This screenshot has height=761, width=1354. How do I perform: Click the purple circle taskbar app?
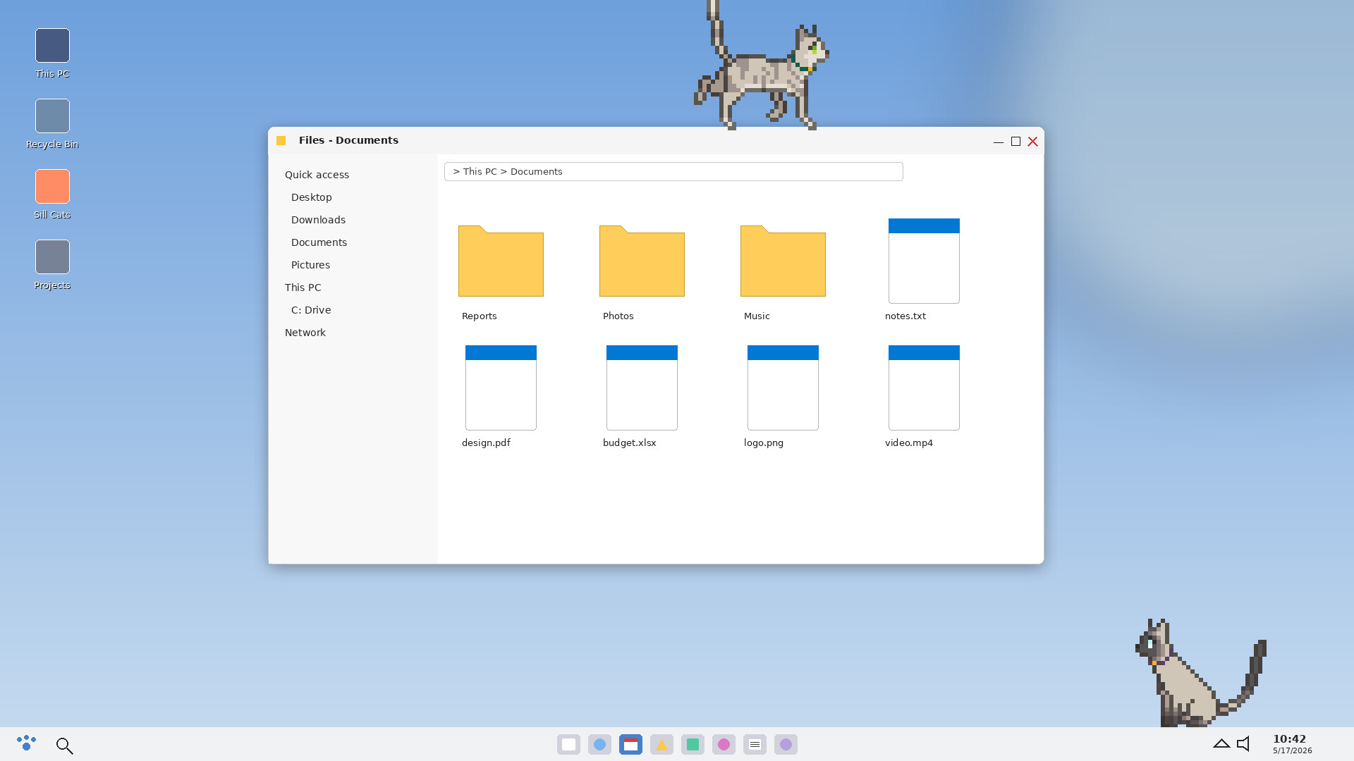click(786, 744)
